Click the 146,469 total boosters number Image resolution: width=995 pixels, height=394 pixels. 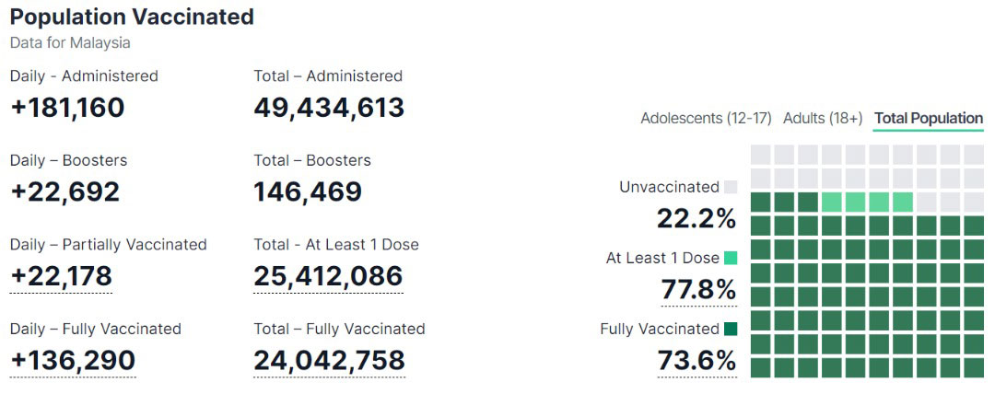(x=308, y=191)
